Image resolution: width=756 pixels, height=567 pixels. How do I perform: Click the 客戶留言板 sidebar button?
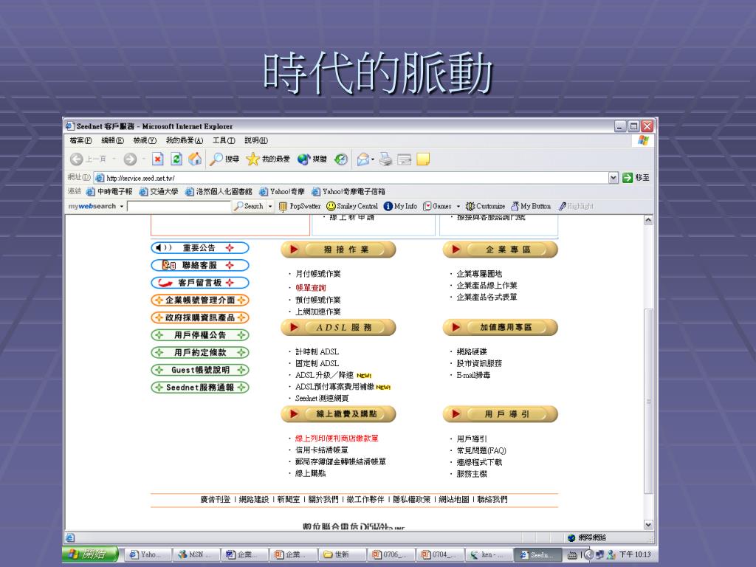[199, 283]
